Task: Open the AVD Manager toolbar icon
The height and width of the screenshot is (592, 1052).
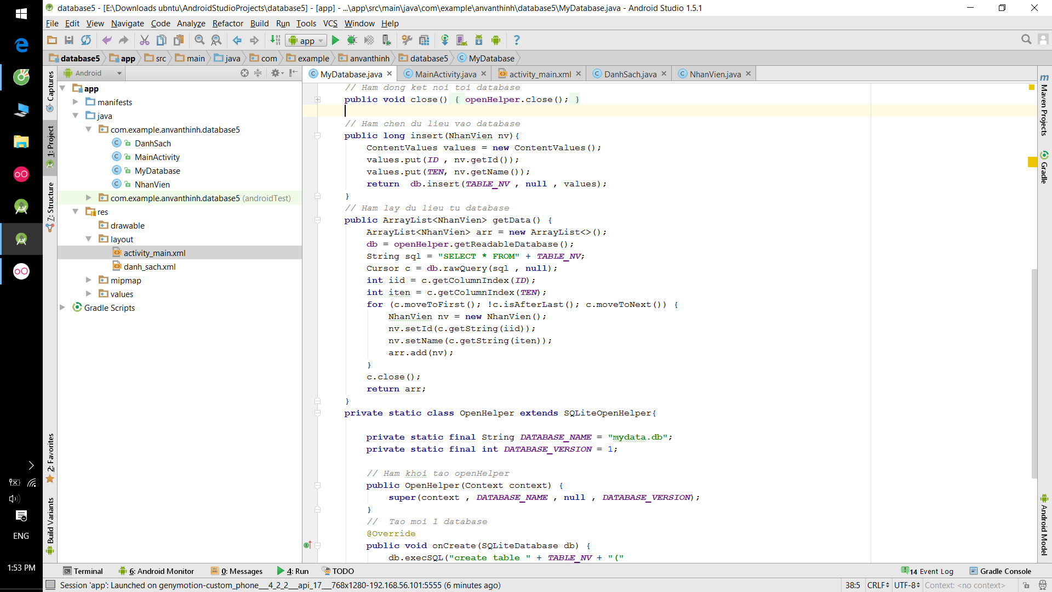Action: [x=461, y=40]
